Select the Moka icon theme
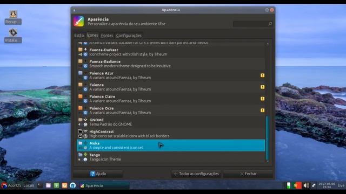The image size is (346, 194). click(x=171, y=145)
